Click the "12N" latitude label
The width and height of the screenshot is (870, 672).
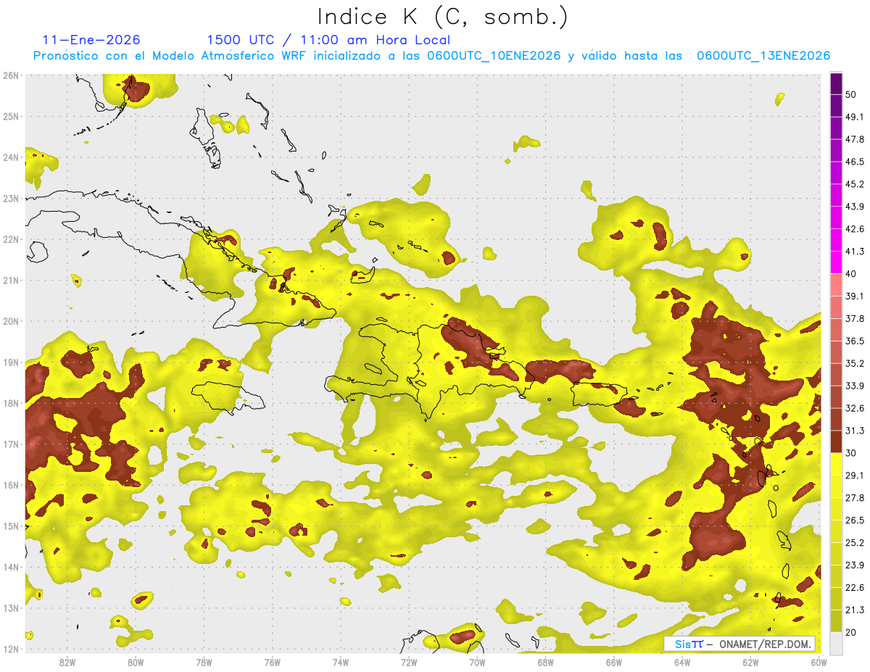11,649
